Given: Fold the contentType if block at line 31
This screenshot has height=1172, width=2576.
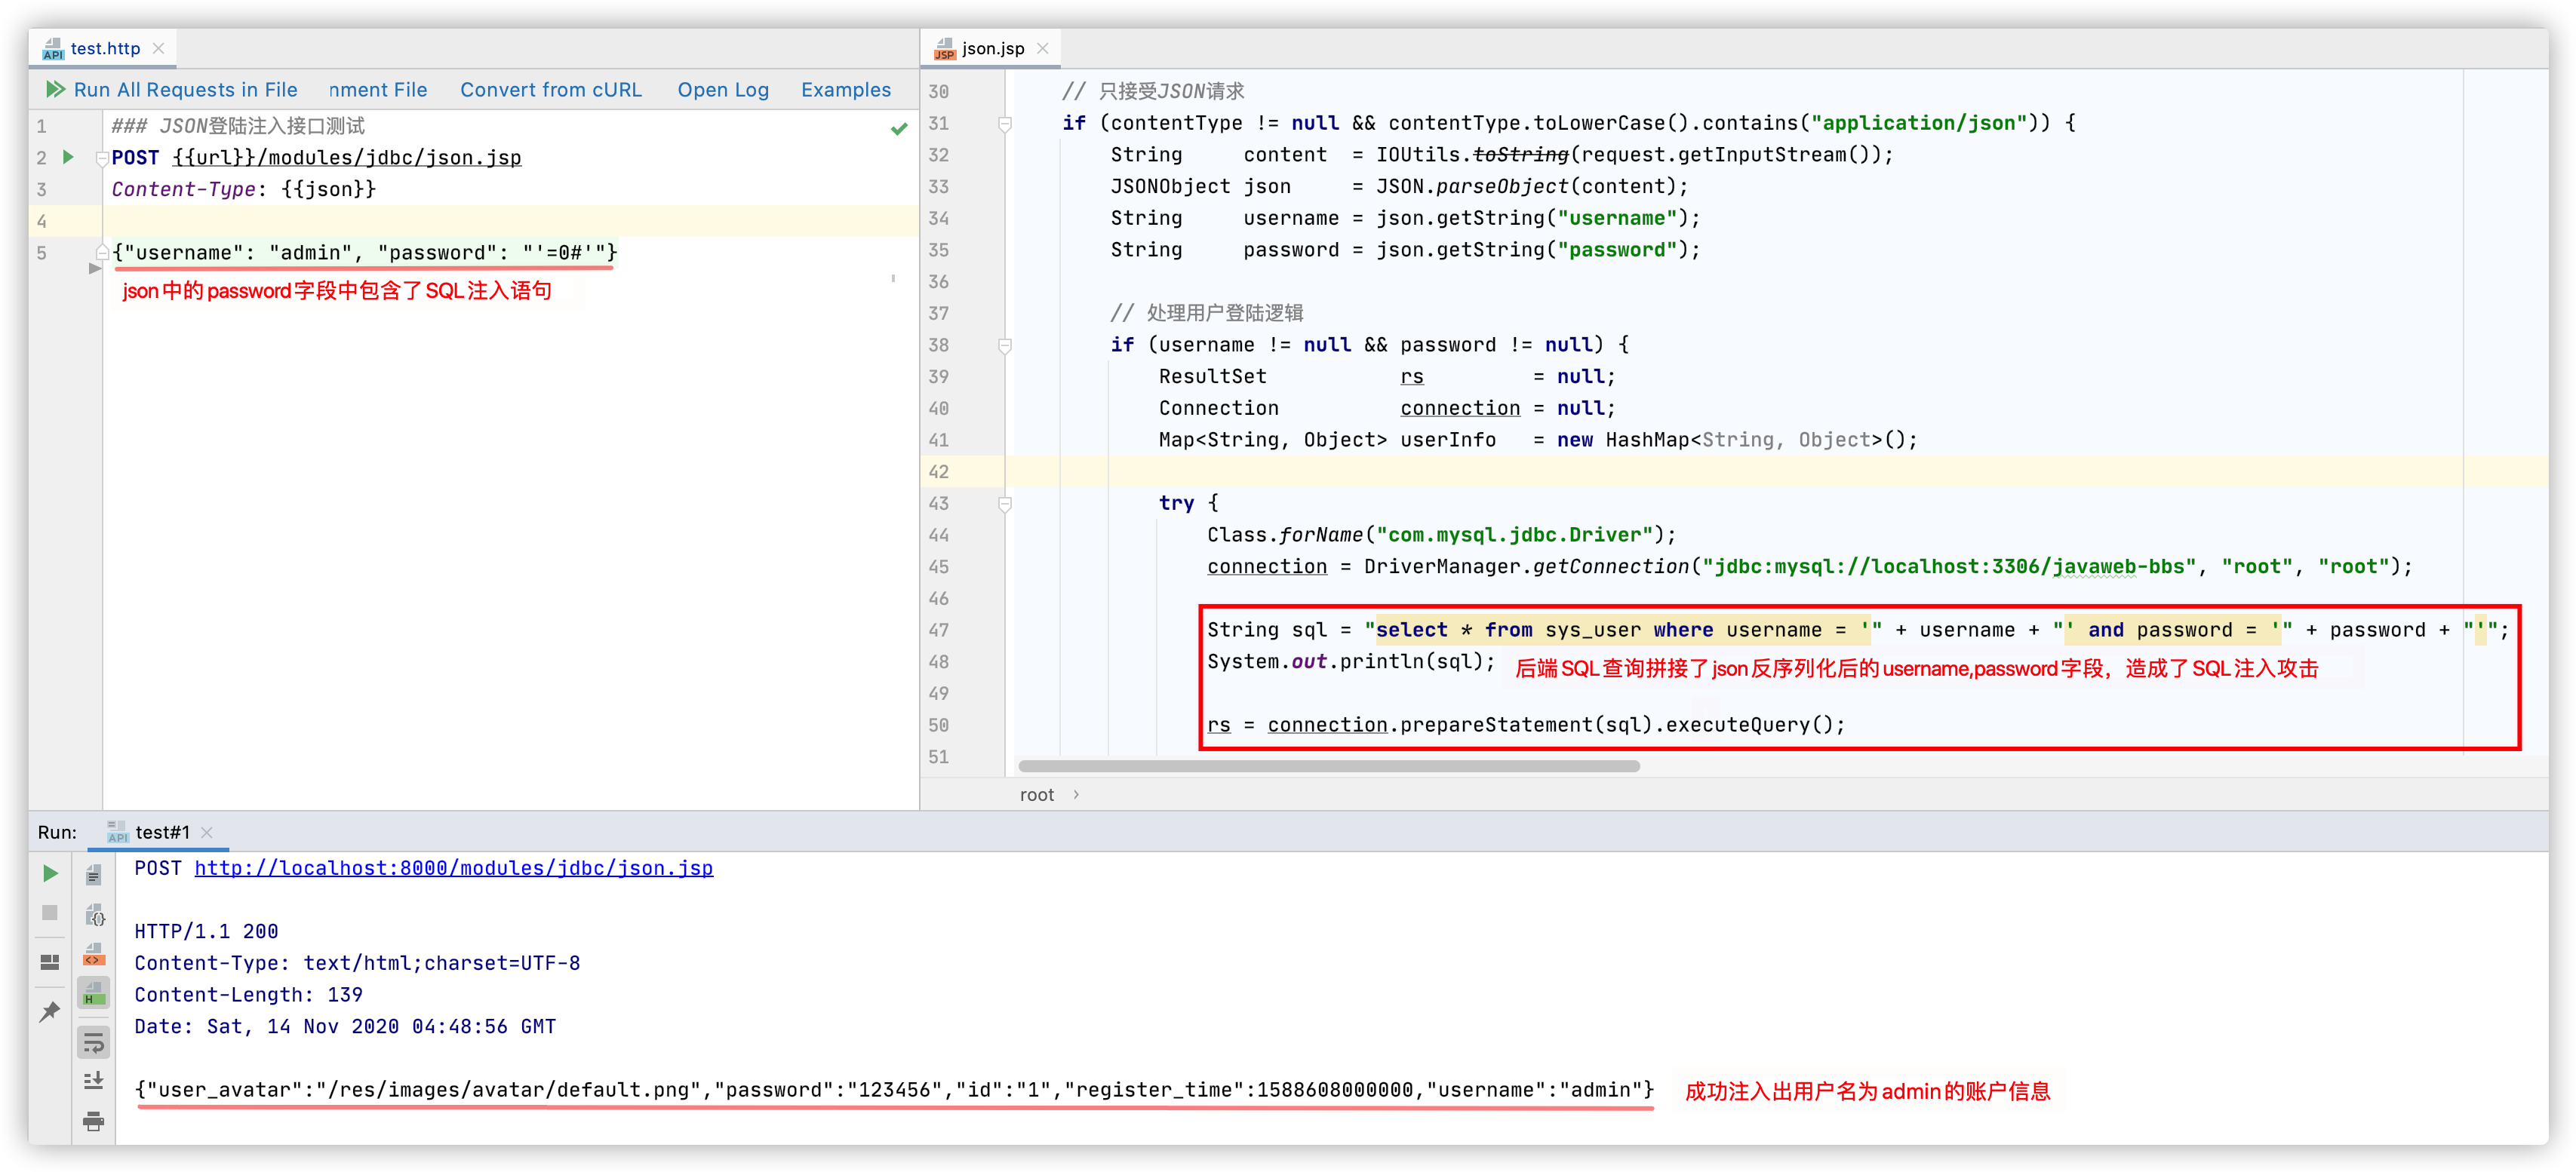Looking at the screenshot, I should click(x=1005, y=124).
